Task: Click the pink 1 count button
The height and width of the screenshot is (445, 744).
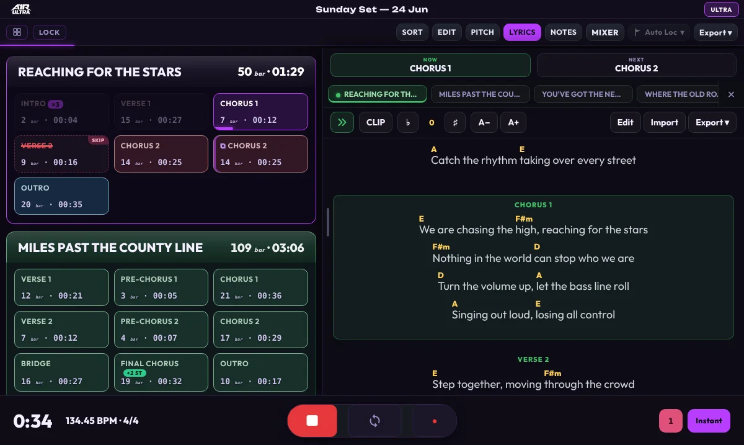Action: [671, 421]
